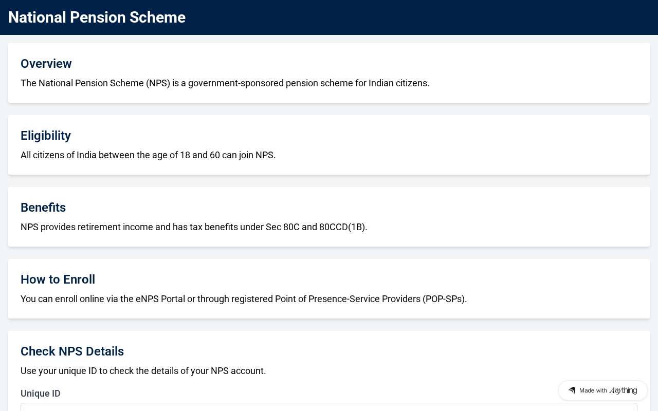Click the Anything logo icon in badge
This screenshot has height=411, width=658.
[572, 390]
